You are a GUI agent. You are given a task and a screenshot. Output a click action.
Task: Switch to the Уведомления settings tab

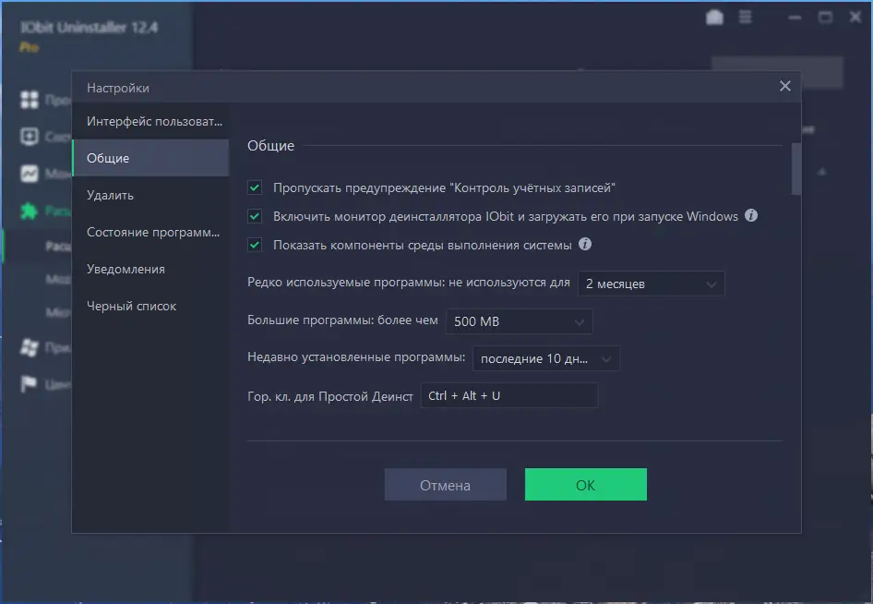point(125,269)
